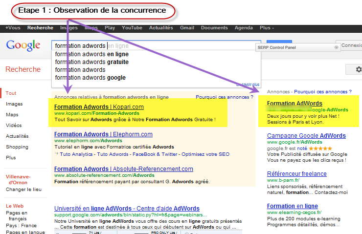Go to YouTube in the top bar

(x=132, y=28)
